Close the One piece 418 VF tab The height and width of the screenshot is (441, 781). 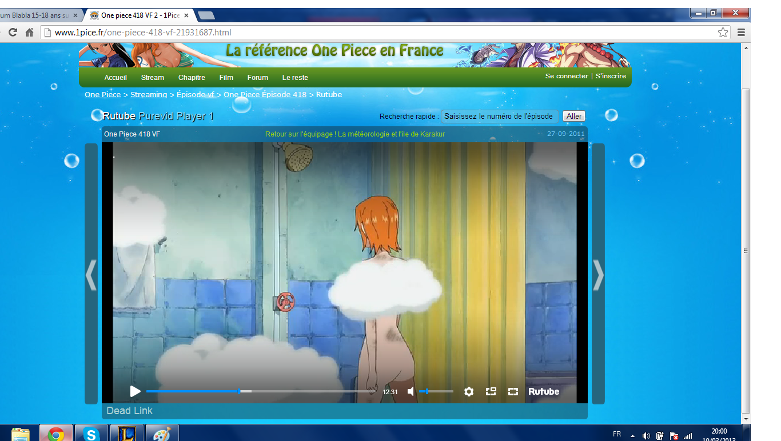point(188,15)
